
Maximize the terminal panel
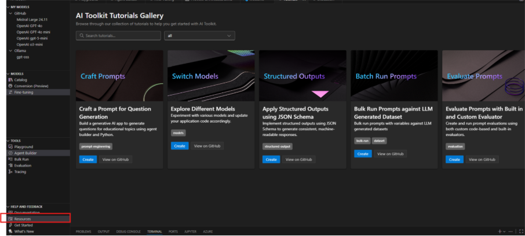[521, 231]
